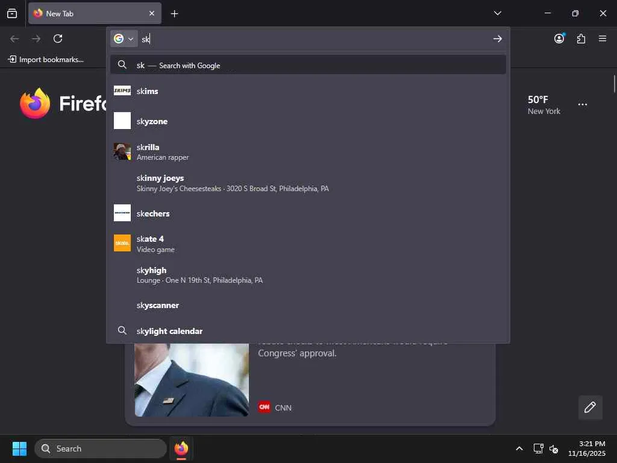Click the skims logo thumbnail
617x463 pixels.
click(x=122, y=90)
